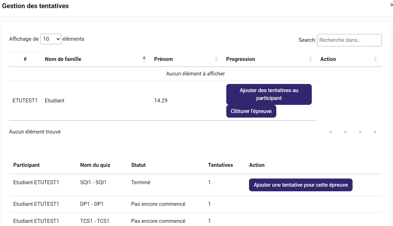Select the Nom de famille column header

[63, 59]
